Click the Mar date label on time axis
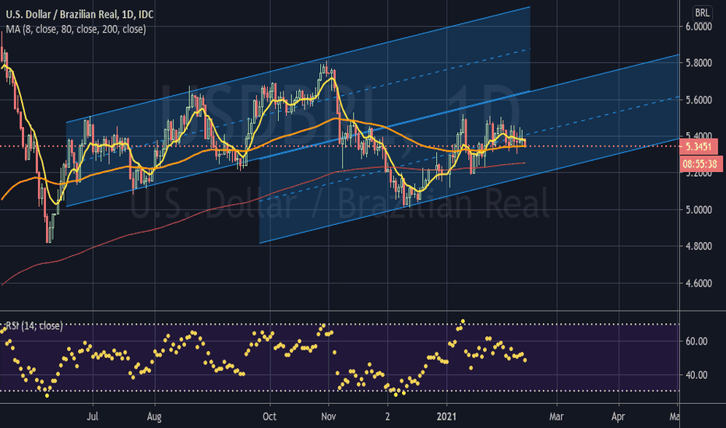 coord(556,416)
